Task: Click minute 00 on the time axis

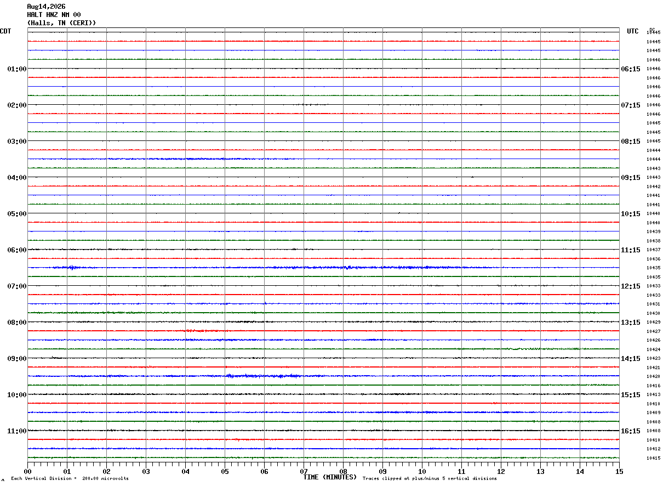Action: coord(27,471)
